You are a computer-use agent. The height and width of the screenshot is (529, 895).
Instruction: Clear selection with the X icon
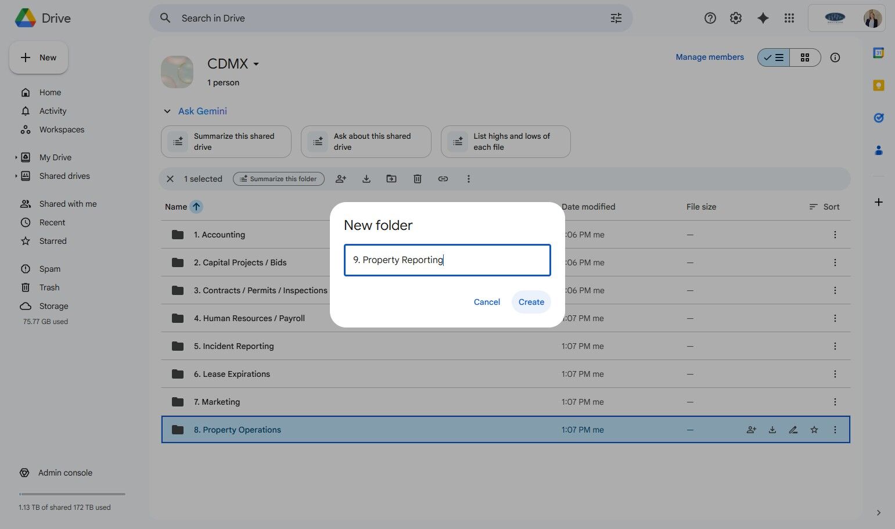point(170,179)
